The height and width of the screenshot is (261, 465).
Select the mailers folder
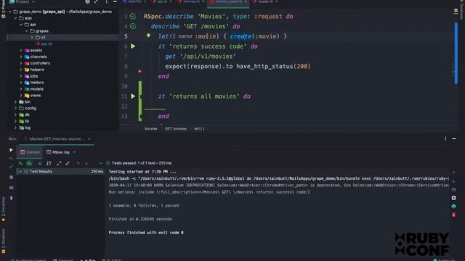[34, 83]
